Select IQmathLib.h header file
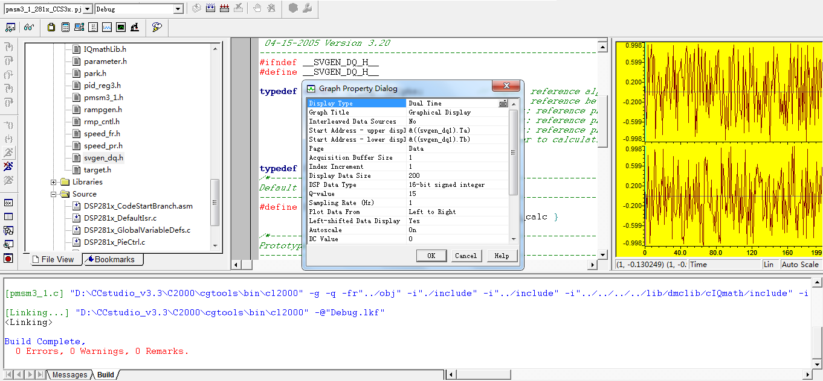This screenshot has height=381, width=823. tap(105, 49)
